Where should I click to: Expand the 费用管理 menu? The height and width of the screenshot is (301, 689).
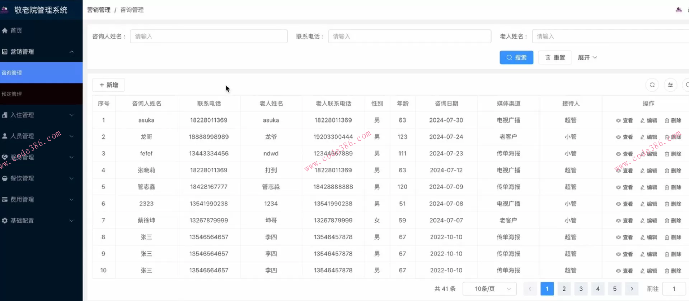41,200
